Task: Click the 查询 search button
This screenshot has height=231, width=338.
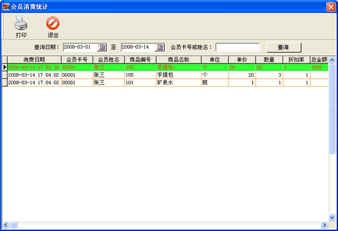Action: (284, 47)
